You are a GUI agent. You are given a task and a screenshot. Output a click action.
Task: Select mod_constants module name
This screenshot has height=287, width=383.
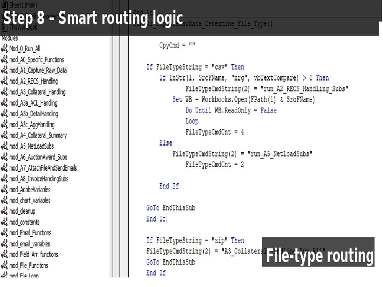25,222
